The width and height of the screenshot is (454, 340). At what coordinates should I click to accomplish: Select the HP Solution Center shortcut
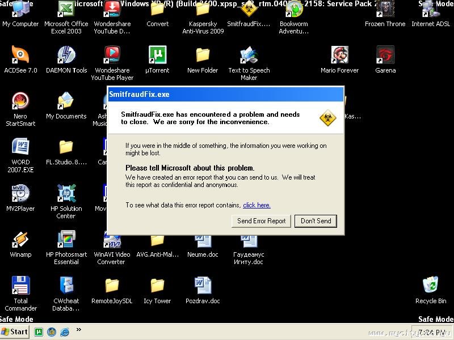coord(66,202)
